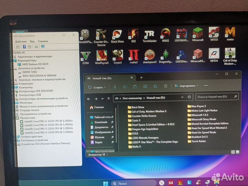
Task: Open the Действие menu in Device Manager
Action: pos(21,41)
